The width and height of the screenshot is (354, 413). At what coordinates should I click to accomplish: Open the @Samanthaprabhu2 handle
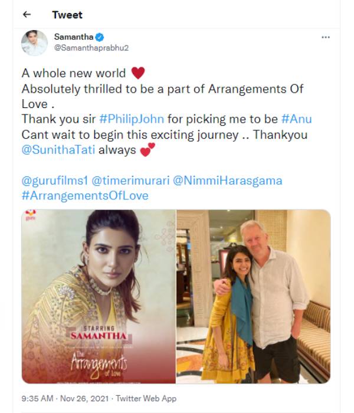click(91, 48)
